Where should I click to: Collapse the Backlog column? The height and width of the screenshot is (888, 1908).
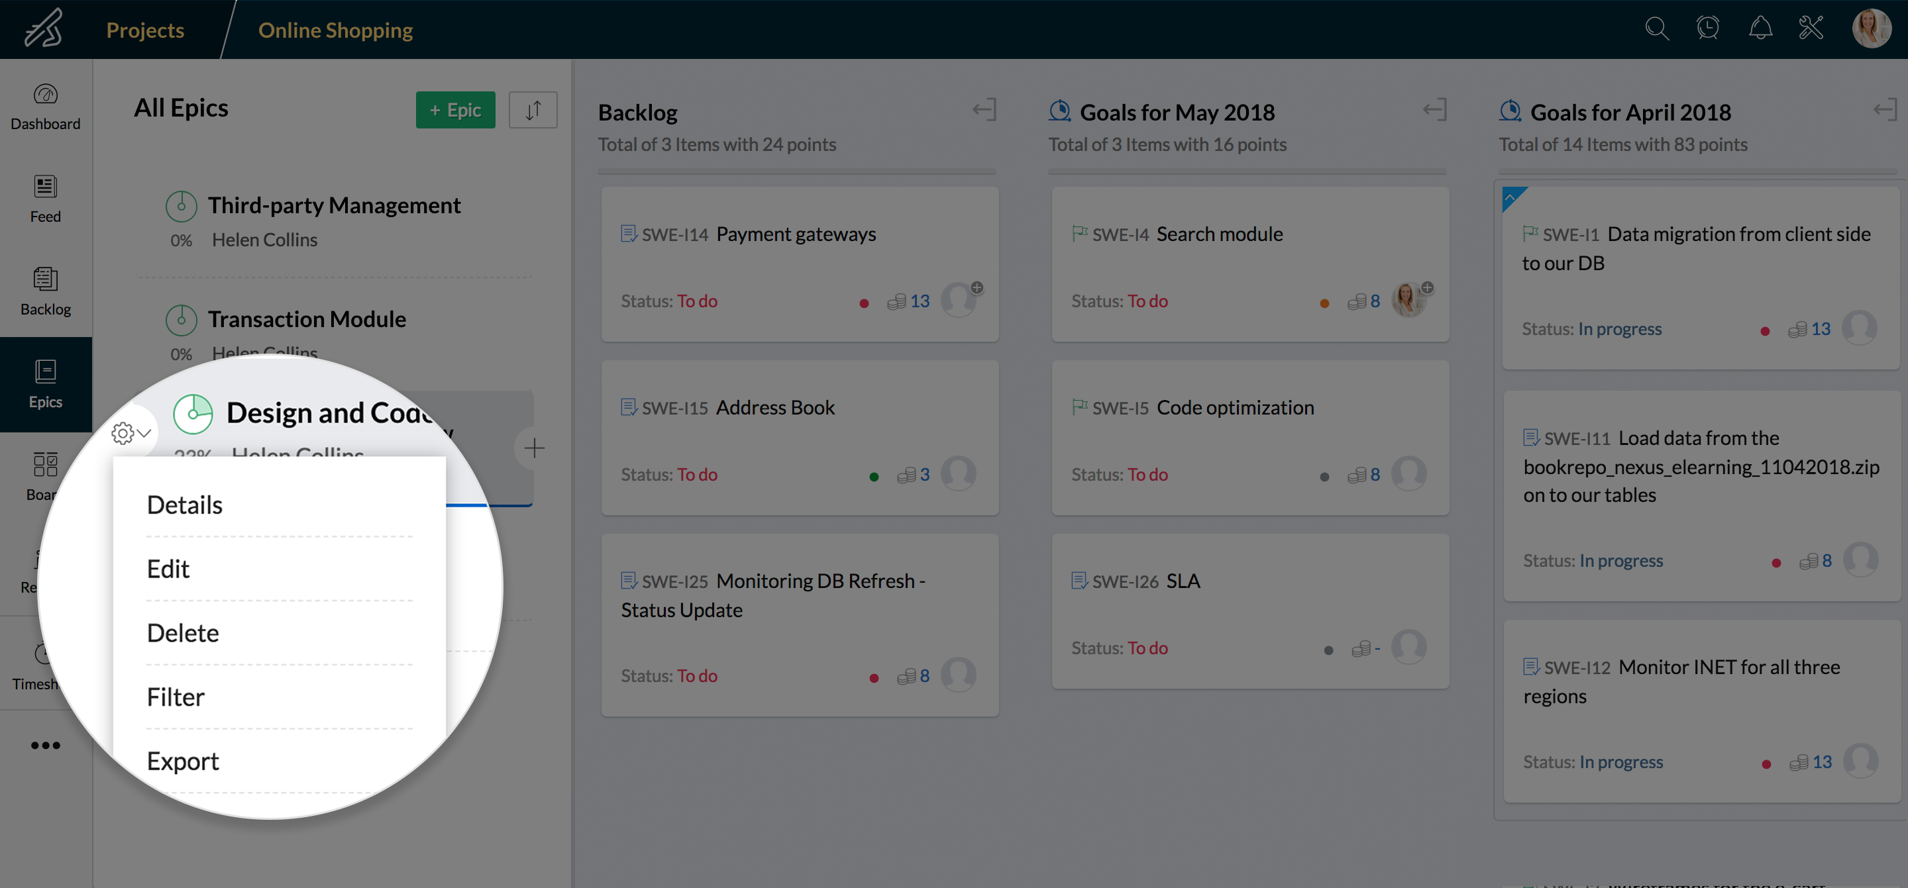click(x=984, y=111)
